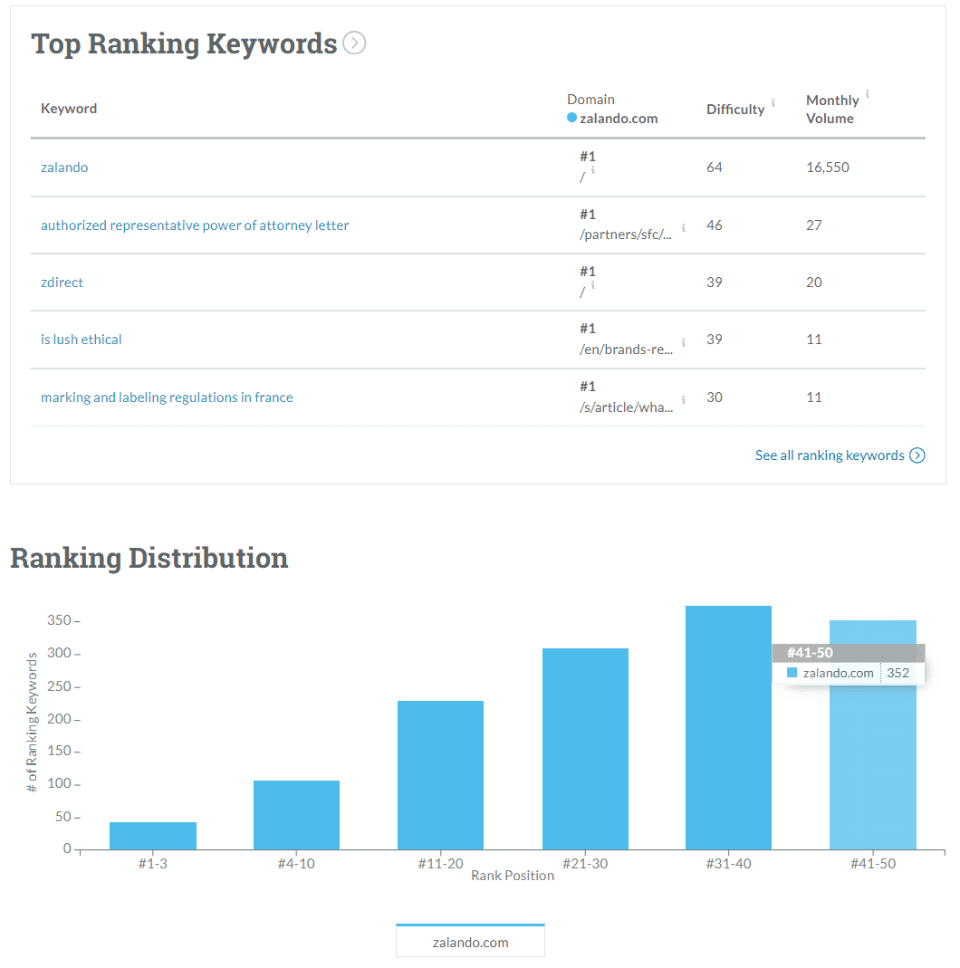The width and height of the screenshot is (960, 968).
Task: Click monthly volume value 20
Action: (x=813, y=283)
